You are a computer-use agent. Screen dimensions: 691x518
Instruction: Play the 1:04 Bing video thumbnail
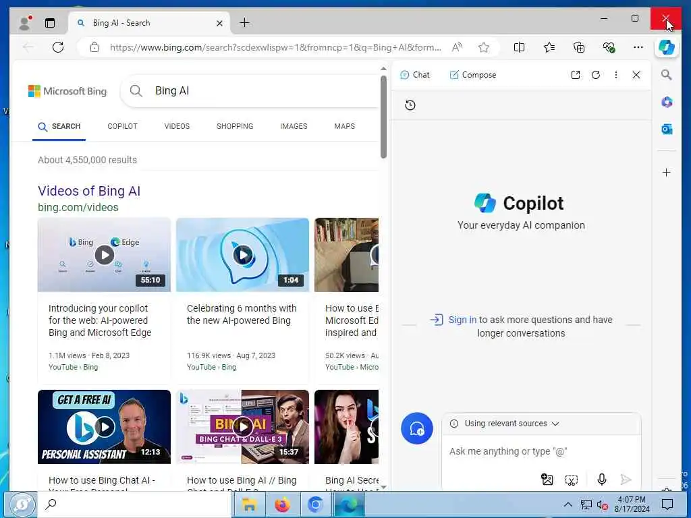(x=242, y=255)
